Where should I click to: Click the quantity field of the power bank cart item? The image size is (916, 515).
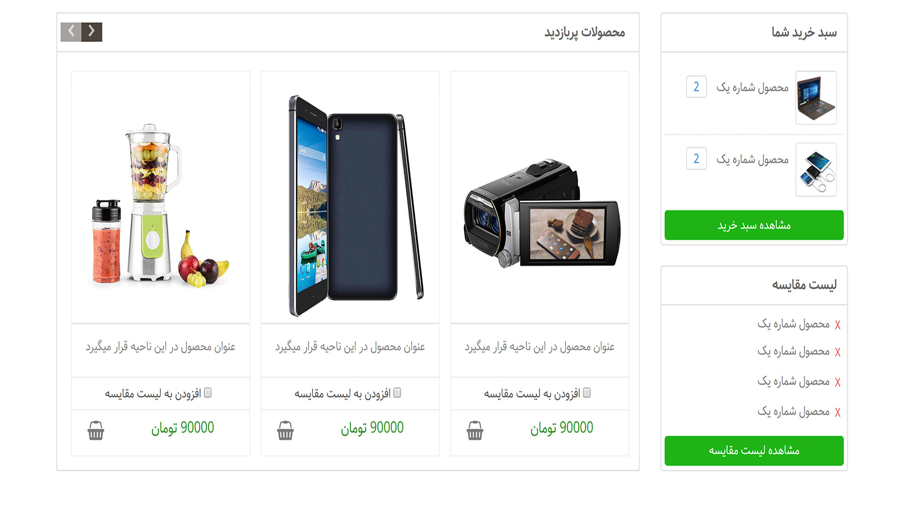pos(696,159)
